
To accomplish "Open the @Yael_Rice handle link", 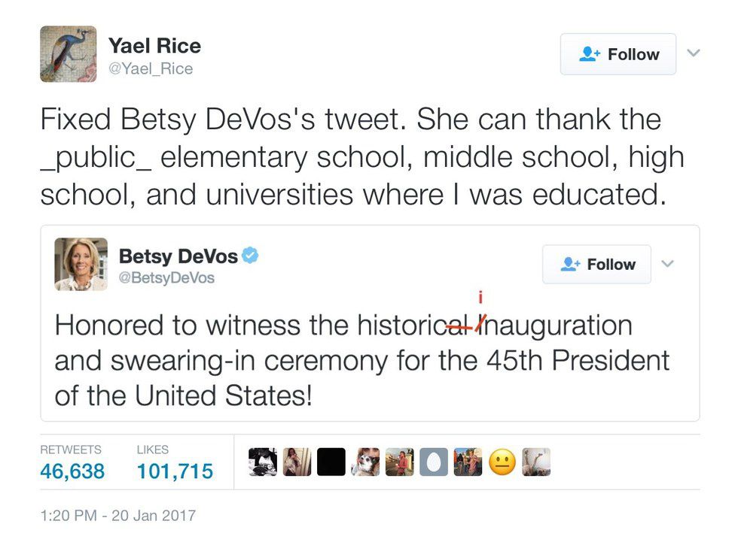I will coord(151,69).
